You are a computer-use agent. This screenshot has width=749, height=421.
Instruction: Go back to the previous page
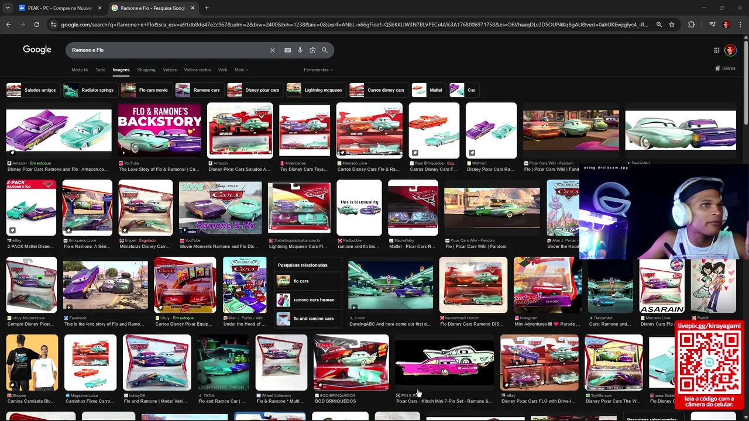(8, 25)
